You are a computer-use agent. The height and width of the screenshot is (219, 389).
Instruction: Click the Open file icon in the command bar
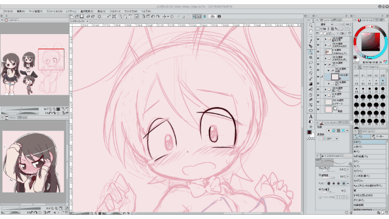77,16
